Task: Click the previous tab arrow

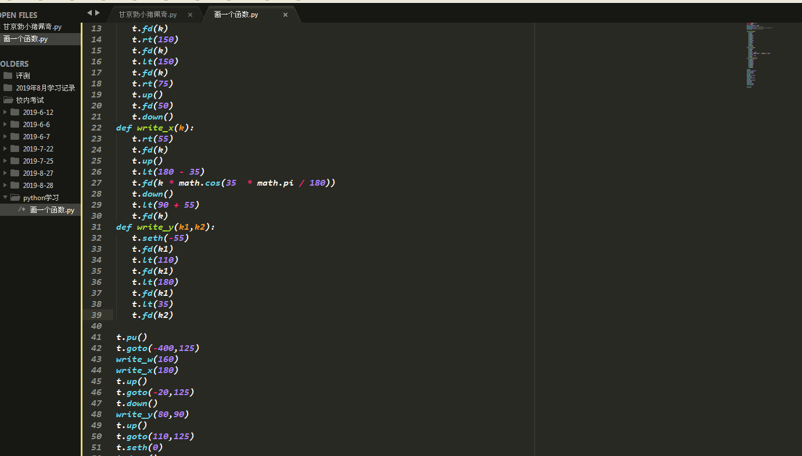Action: (89, 13)
